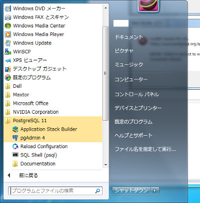Expand the Microsoft Office folder
Screen dimensions: 200x203
pos(52,103)
